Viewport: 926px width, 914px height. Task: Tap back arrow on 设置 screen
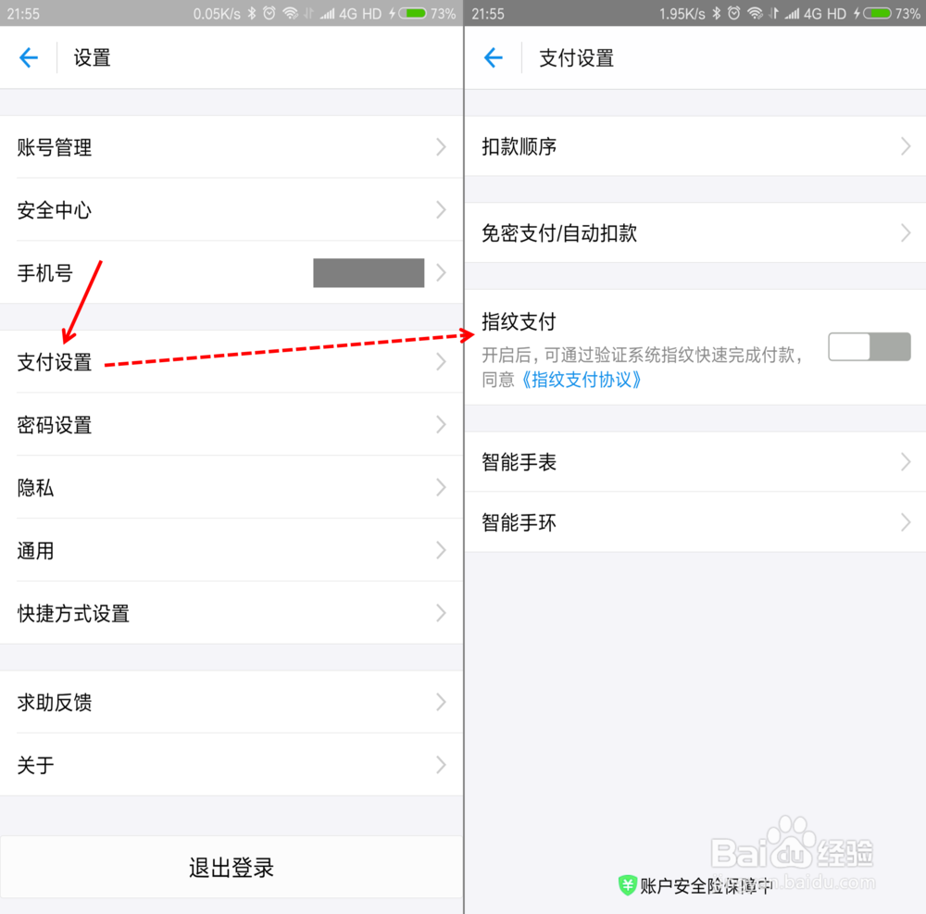click(29, 57)
